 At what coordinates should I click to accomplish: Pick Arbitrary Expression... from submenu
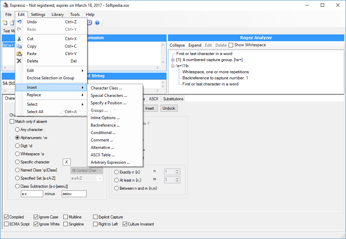(115, 162)
